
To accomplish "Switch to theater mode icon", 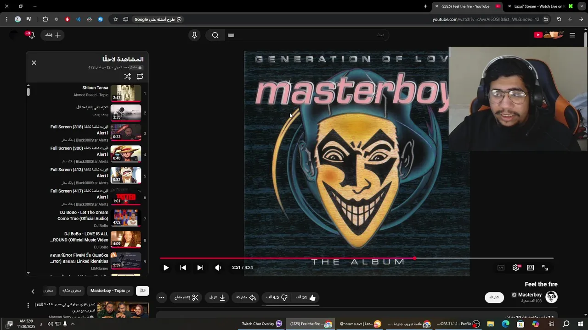I will (531, 268).
